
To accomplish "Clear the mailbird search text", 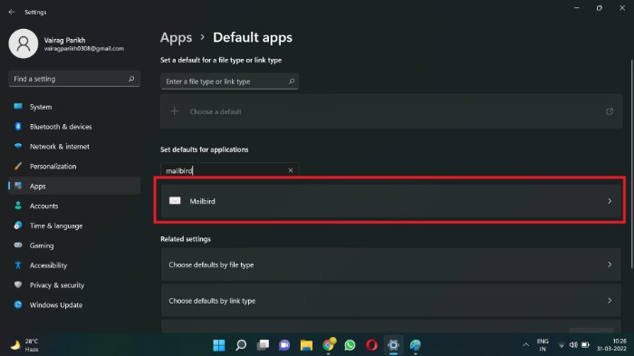I will (291, 170).
